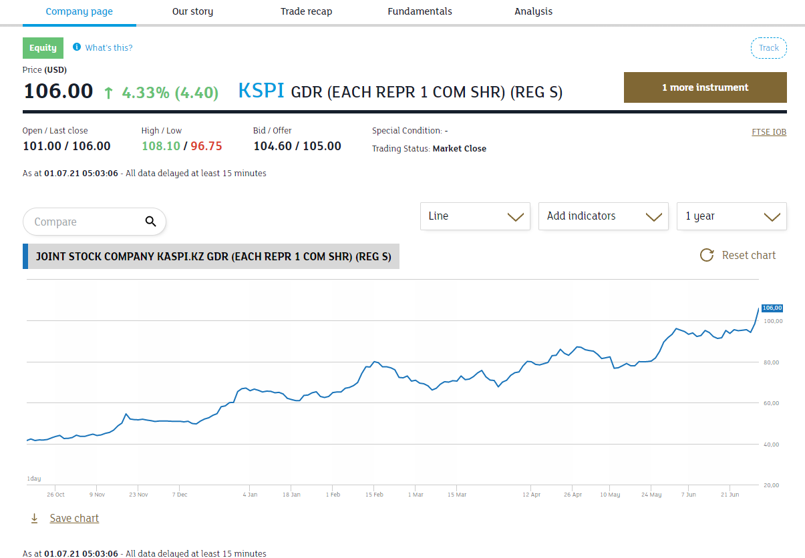The image size is (805, 558).
Task: Click the 1day interval label on chart
Action: tap(34, 479)
